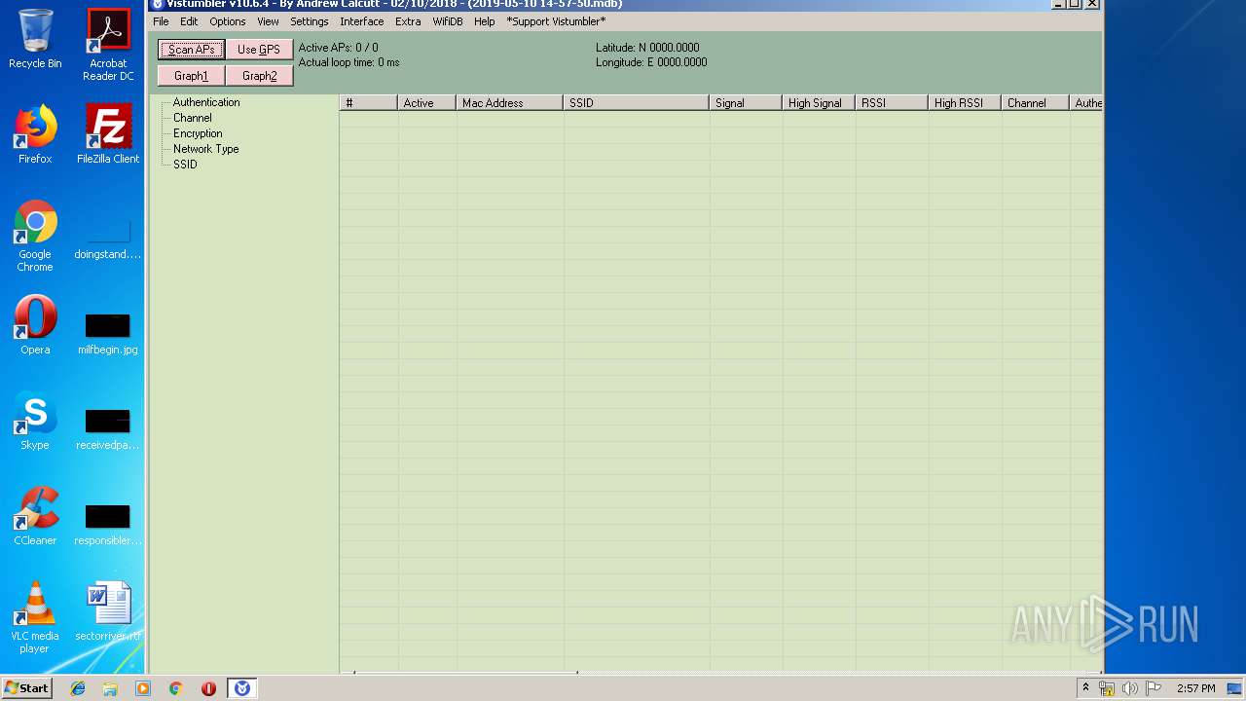1246x701 pixels.
Task: Select SSID tree node
Action: [185, 165]
